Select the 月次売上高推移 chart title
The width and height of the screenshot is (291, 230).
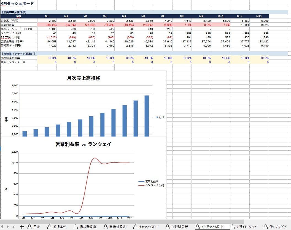pyautogui.click(x=84, y=78)
